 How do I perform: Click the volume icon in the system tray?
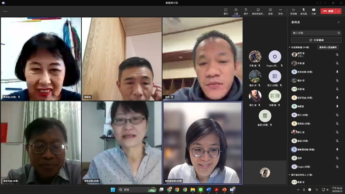(x=327, y=190)
